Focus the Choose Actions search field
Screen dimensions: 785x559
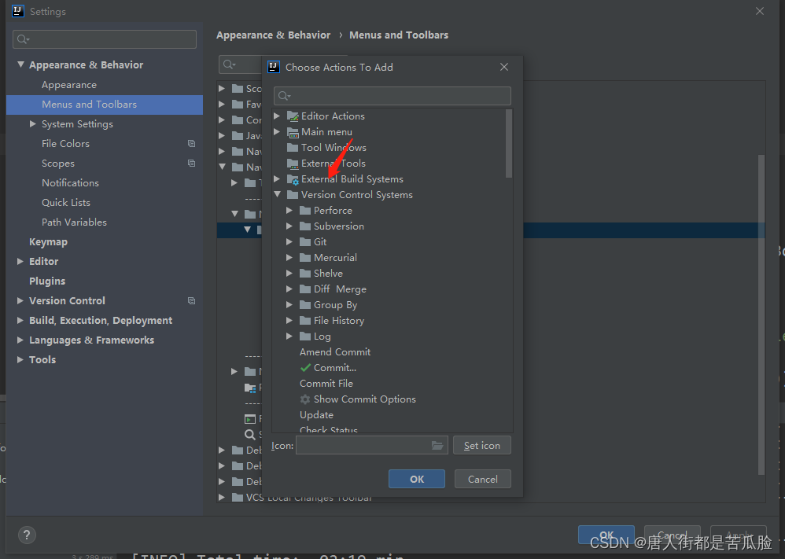[x=392, y=96]
